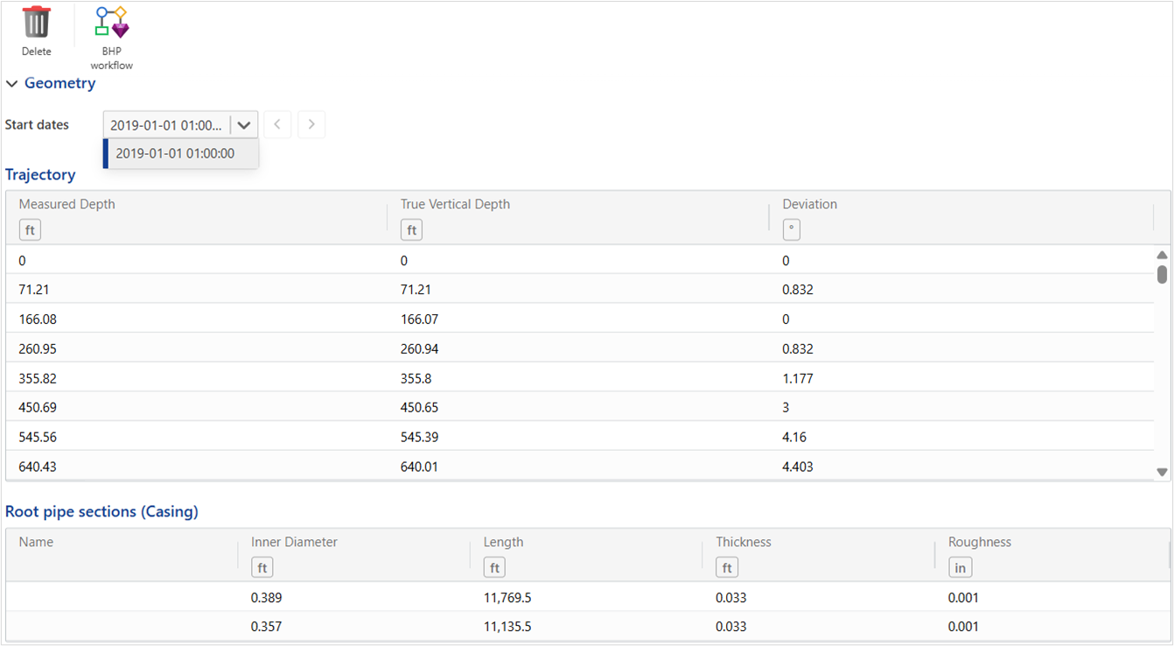1174x646 pixels.
Task: Click the trajectory scrollbar up arrow
Action: click(1162, 255)
